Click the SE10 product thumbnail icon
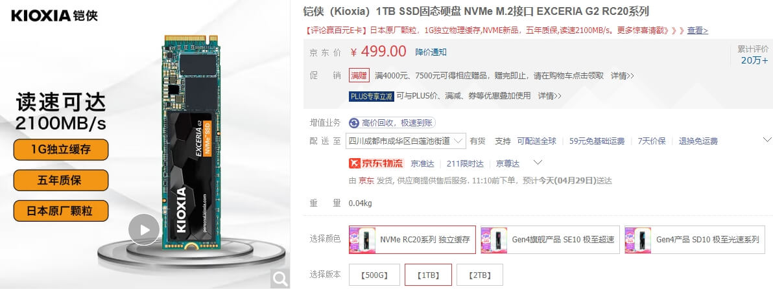 click(494, 240)
